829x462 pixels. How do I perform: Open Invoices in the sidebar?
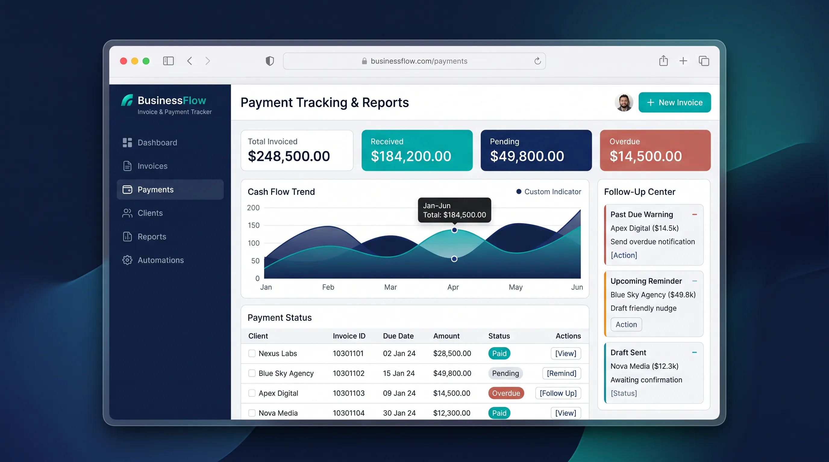click(170, 166)
